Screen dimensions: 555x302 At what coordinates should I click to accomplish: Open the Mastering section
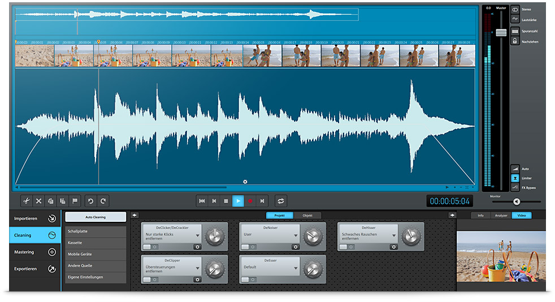coord(34,252)
